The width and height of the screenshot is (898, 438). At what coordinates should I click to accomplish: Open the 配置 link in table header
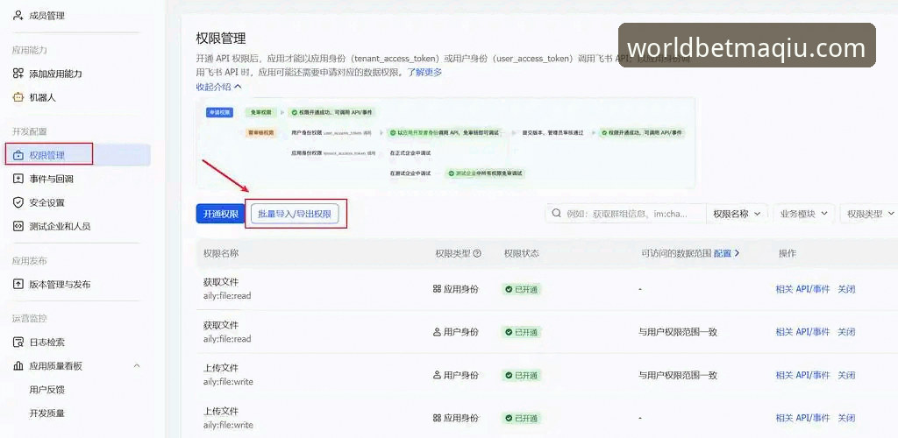726,253
